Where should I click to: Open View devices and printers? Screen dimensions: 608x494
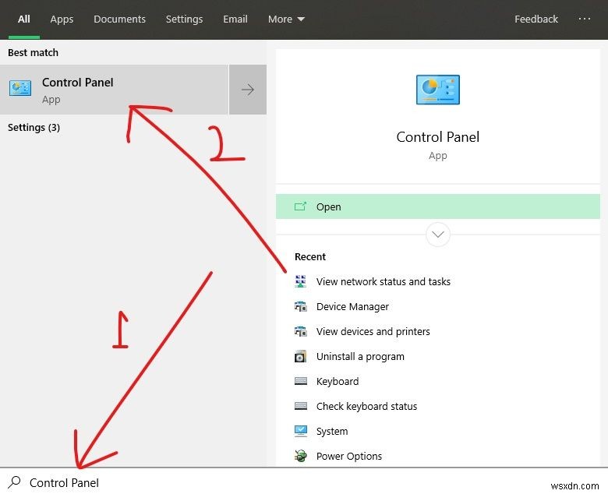pos(373,331)
